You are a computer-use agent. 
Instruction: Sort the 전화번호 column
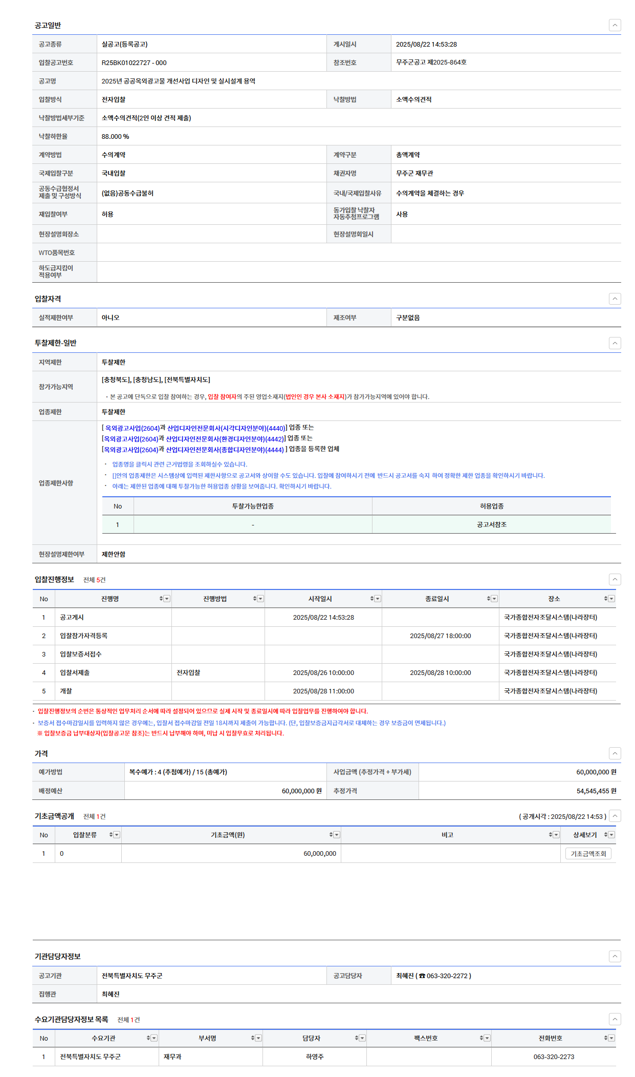[605, 1038]
